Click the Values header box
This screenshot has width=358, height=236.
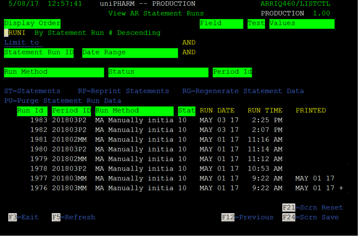tap(302, 24)
